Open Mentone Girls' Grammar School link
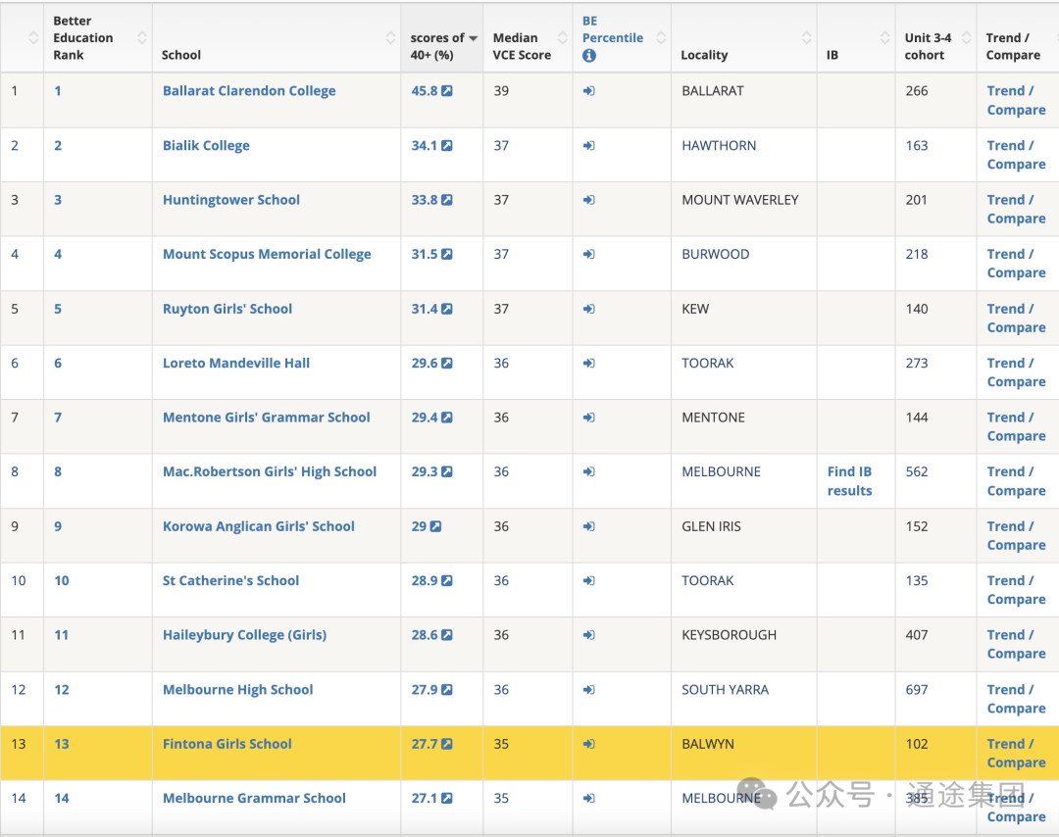This screenshot has height=837, width=1059. click(x=266, y=418)
